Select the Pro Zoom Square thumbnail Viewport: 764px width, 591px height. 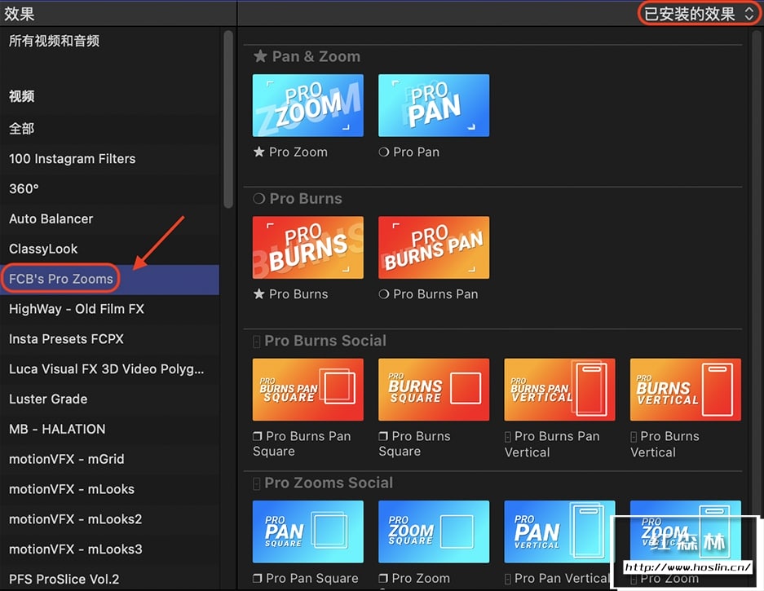click(x=434, y=531)
